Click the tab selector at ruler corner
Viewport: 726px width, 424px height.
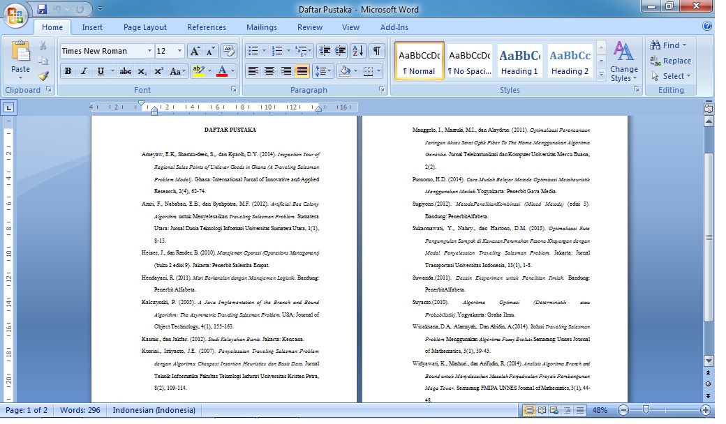click(x=9, y=108)
